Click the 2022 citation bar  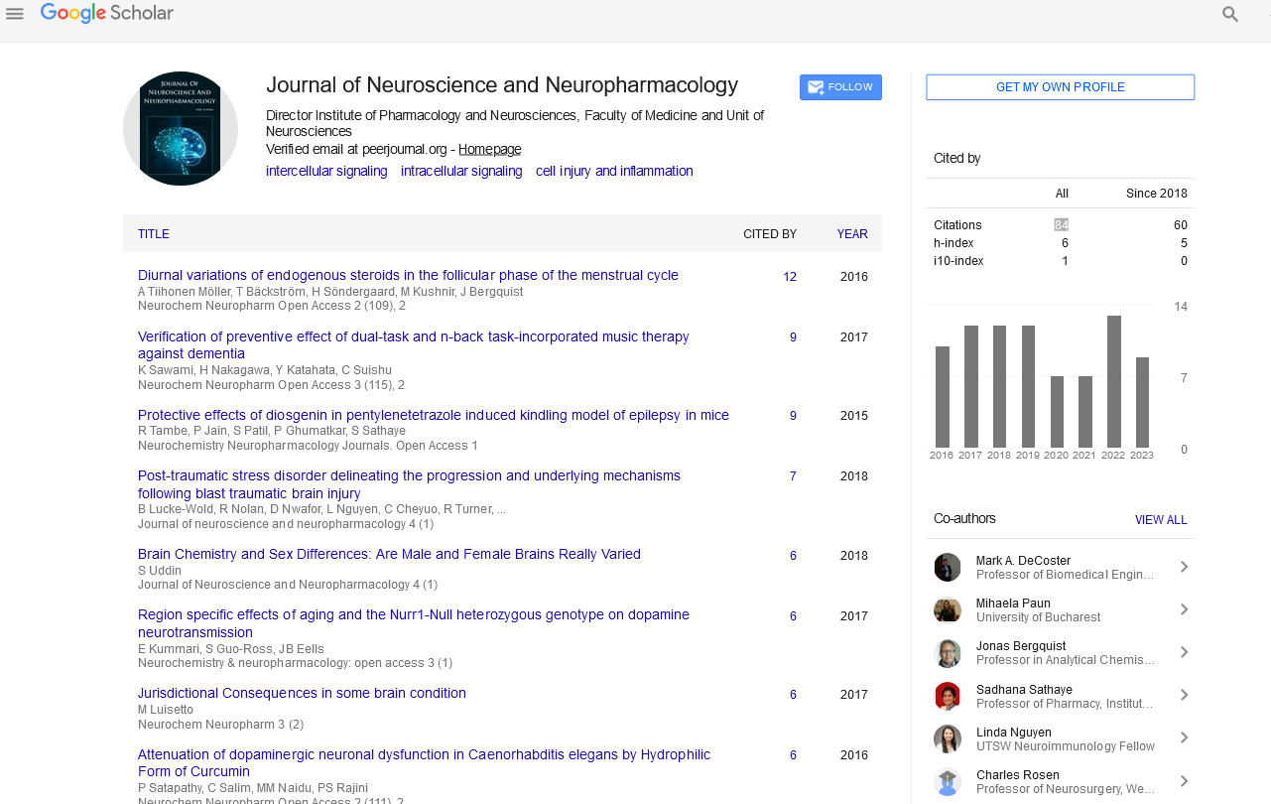(1114, 381)
